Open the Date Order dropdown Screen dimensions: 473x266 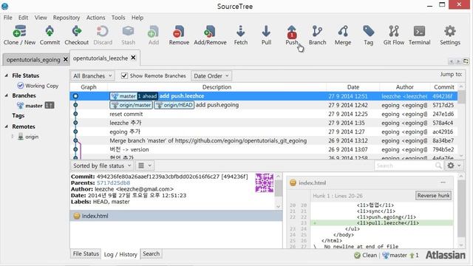click(211, 75)
